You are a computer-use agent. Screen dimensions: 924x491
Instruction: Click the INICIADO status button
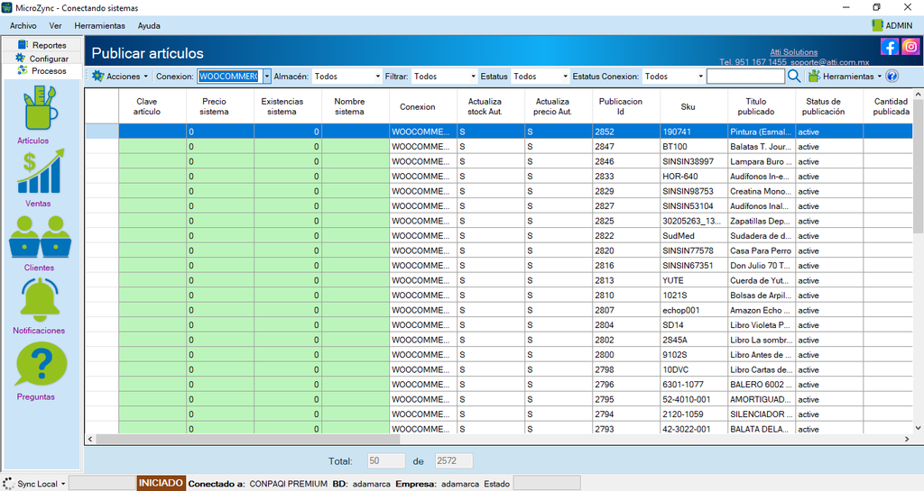161,484
